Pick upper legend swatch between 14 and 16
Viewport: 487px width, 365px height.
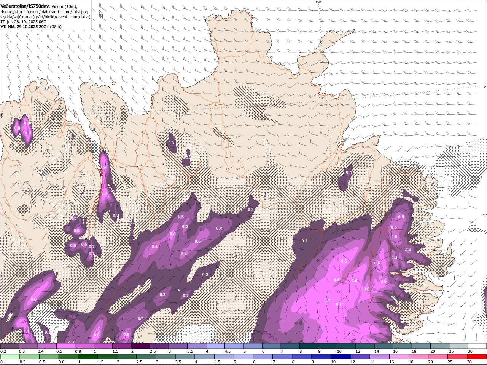384,346
